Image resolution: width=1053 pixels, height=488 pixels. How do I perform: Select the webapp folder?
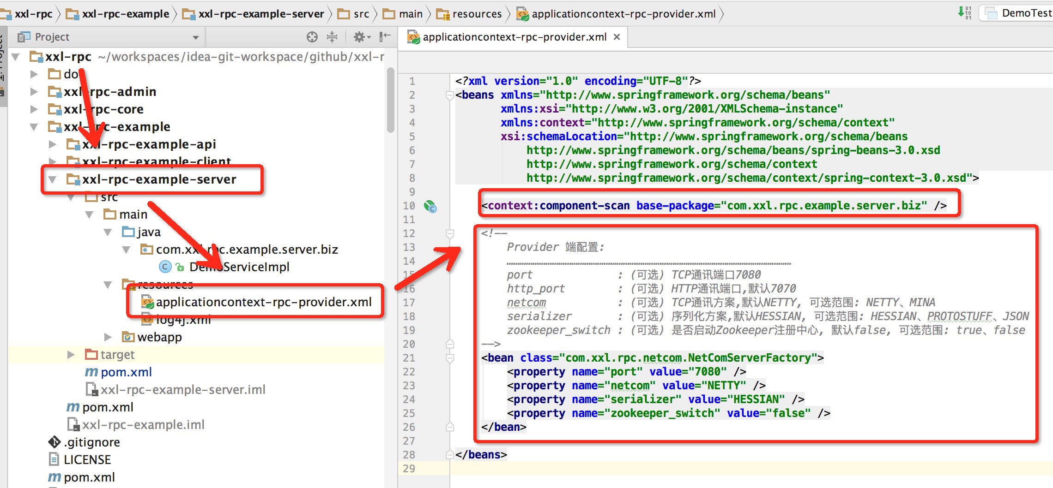[159, 337]
